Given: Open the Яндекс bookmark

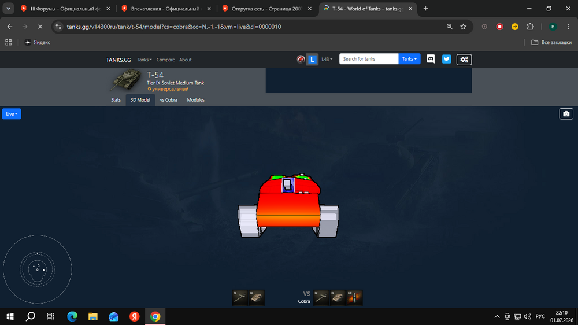Looking at the screenshot, I should [37, 42].
